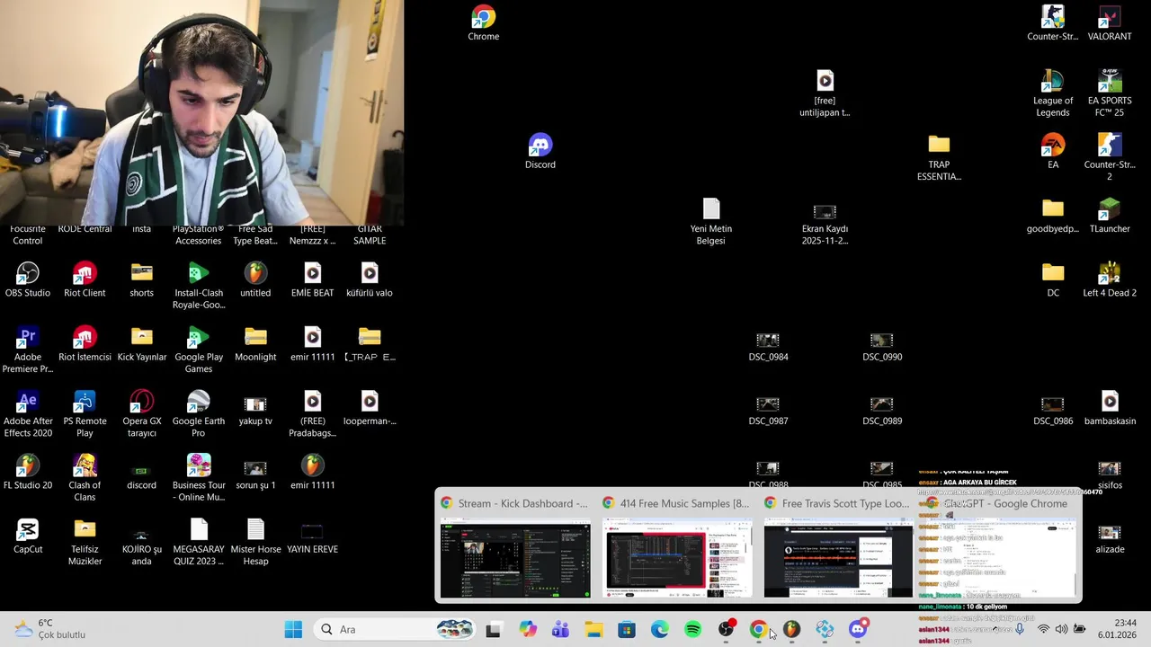Select the DSC_0987 image file

point(768,410)
